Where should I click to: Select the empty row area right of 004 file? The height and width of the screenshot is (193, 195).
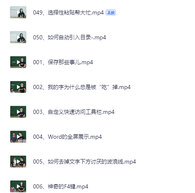pos(148,137)
